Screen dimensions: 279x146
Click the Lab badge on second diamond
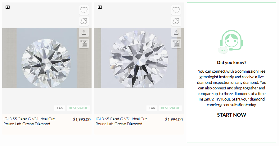point(152,108)
